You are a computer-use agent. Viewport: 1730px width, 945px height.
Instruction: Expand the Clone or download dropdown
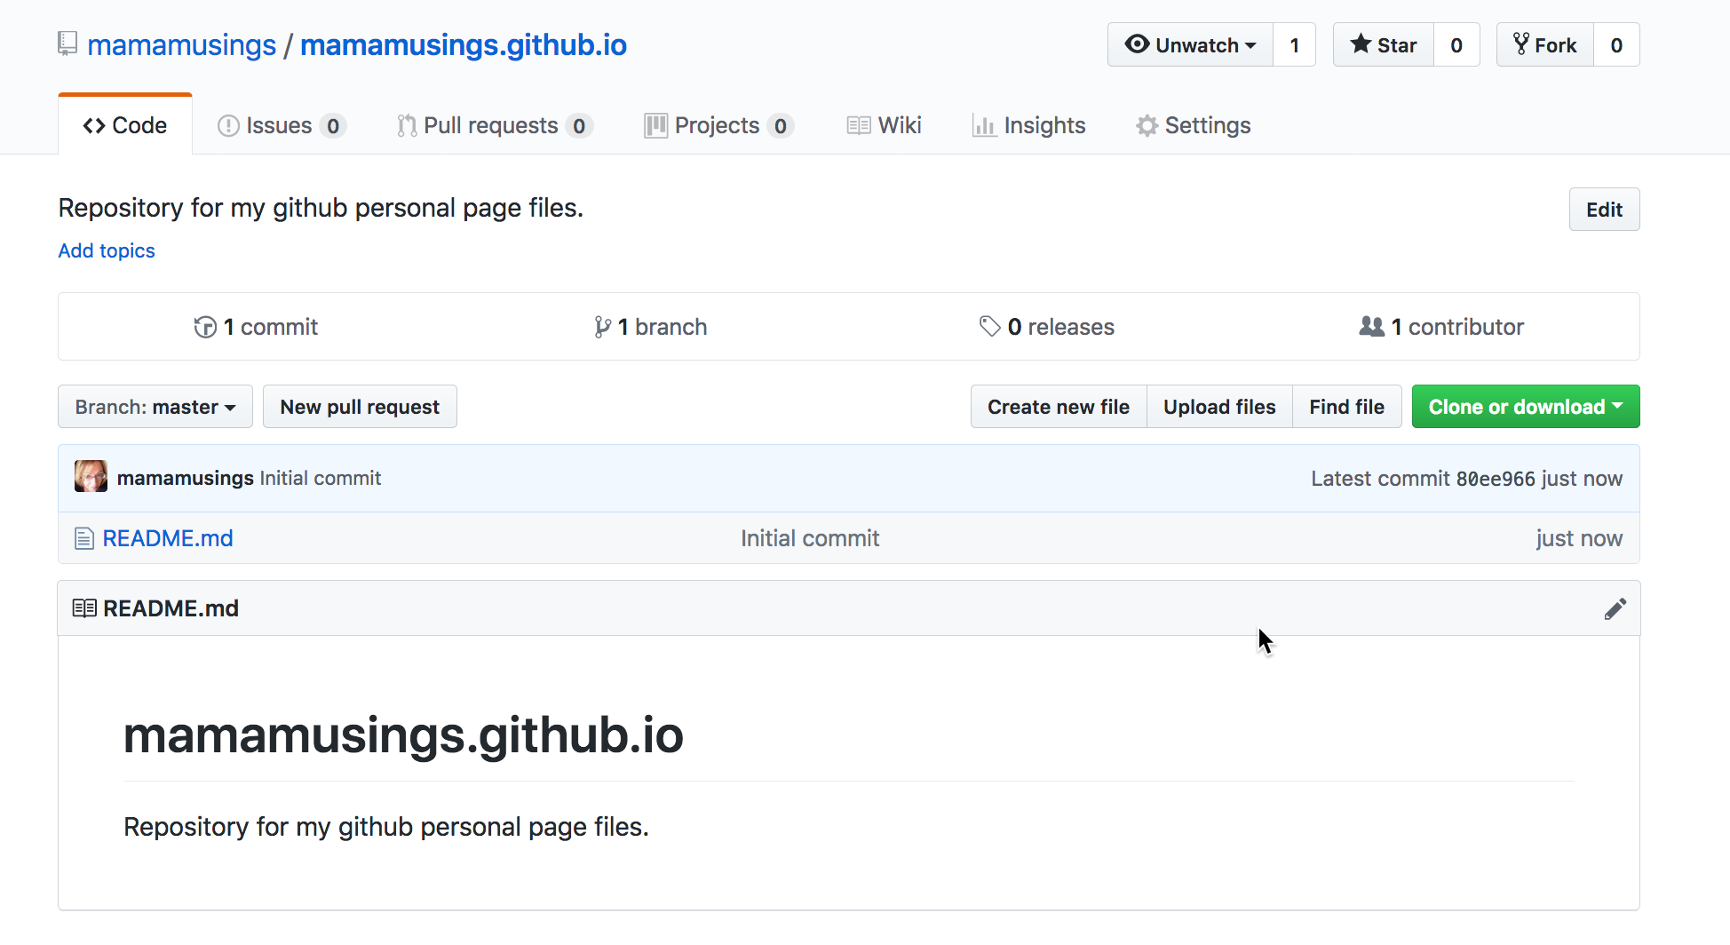[x=1526, y=407]
